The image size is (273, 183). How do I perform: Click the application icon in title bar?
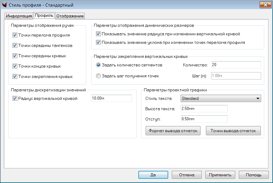(5, 5)
